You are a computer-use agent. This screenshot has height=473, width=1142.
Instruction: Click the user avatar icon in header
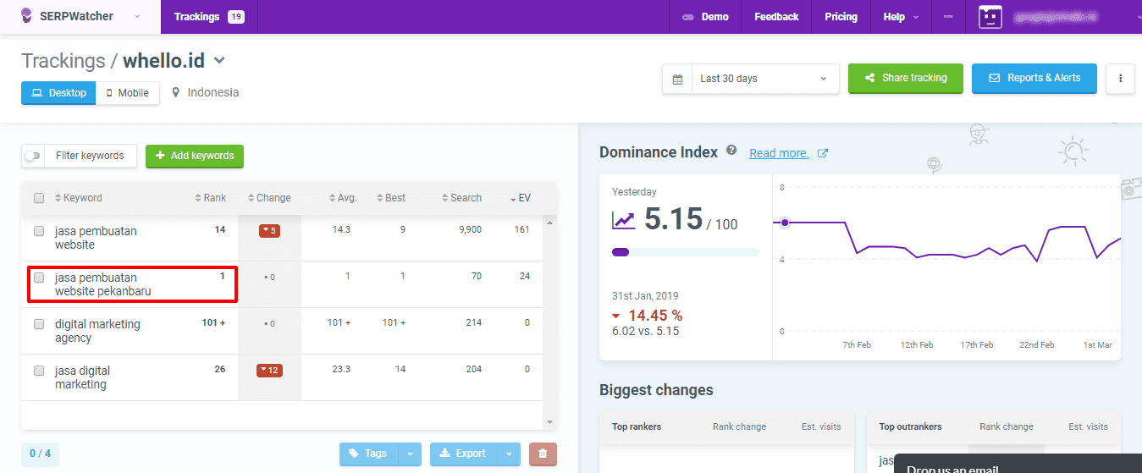[990, 17]
